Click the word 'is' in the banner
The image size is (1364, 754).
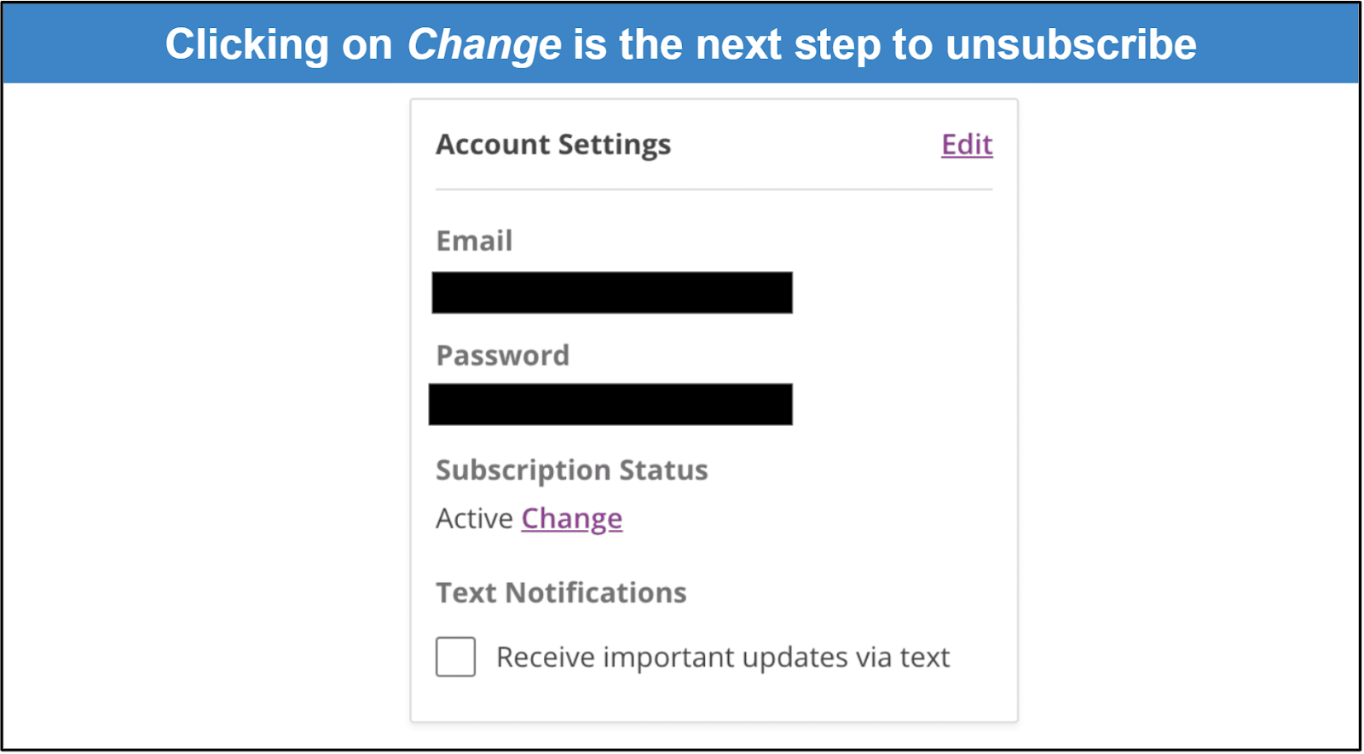click(590, 45)
